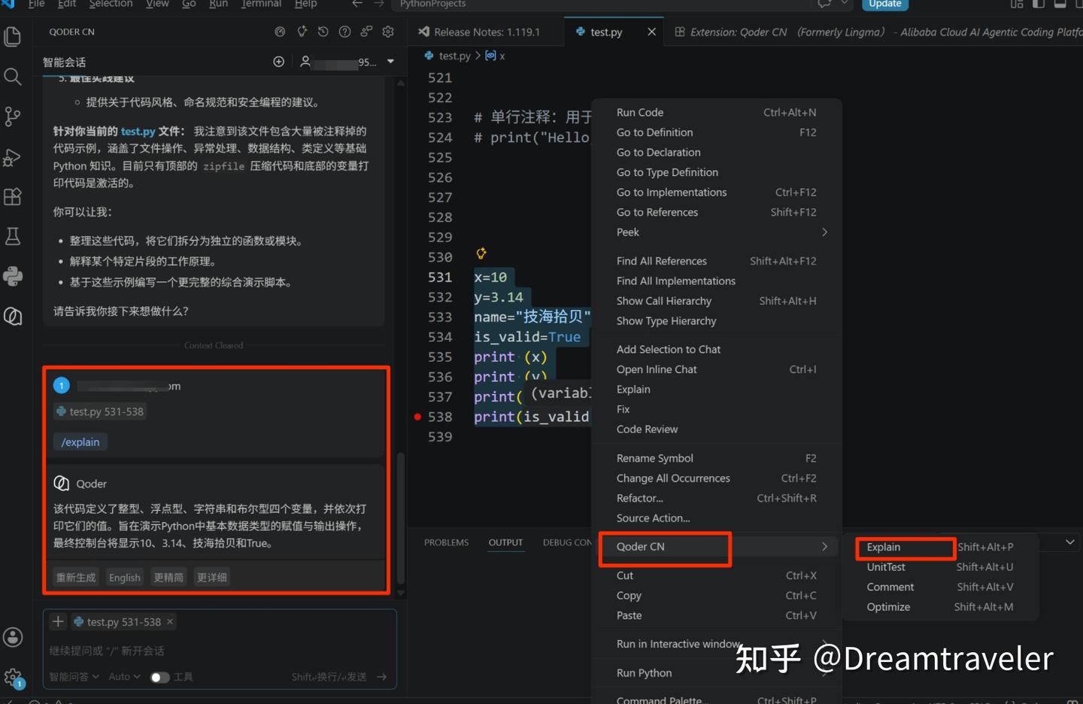Open Qoder CN settings gear in panel header
The image size is (1083, 704).
point(388,32)
